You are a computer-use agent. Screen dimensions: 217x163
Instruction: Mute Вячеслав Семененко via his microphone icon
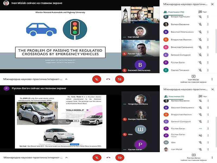coord(200,47)
